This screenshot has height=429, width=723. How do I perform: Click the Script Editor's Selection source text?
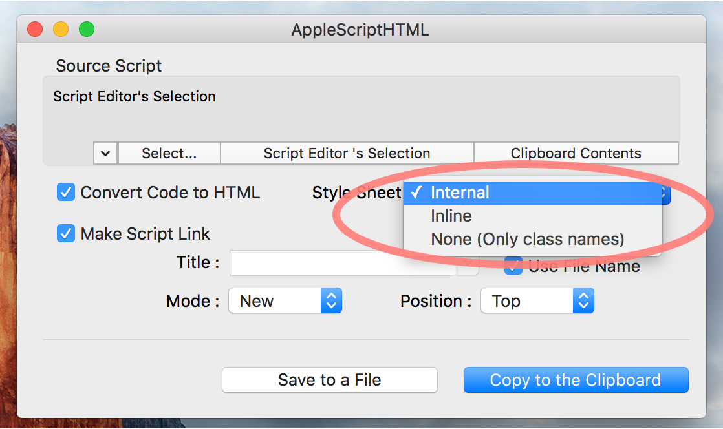pos(134,96)
